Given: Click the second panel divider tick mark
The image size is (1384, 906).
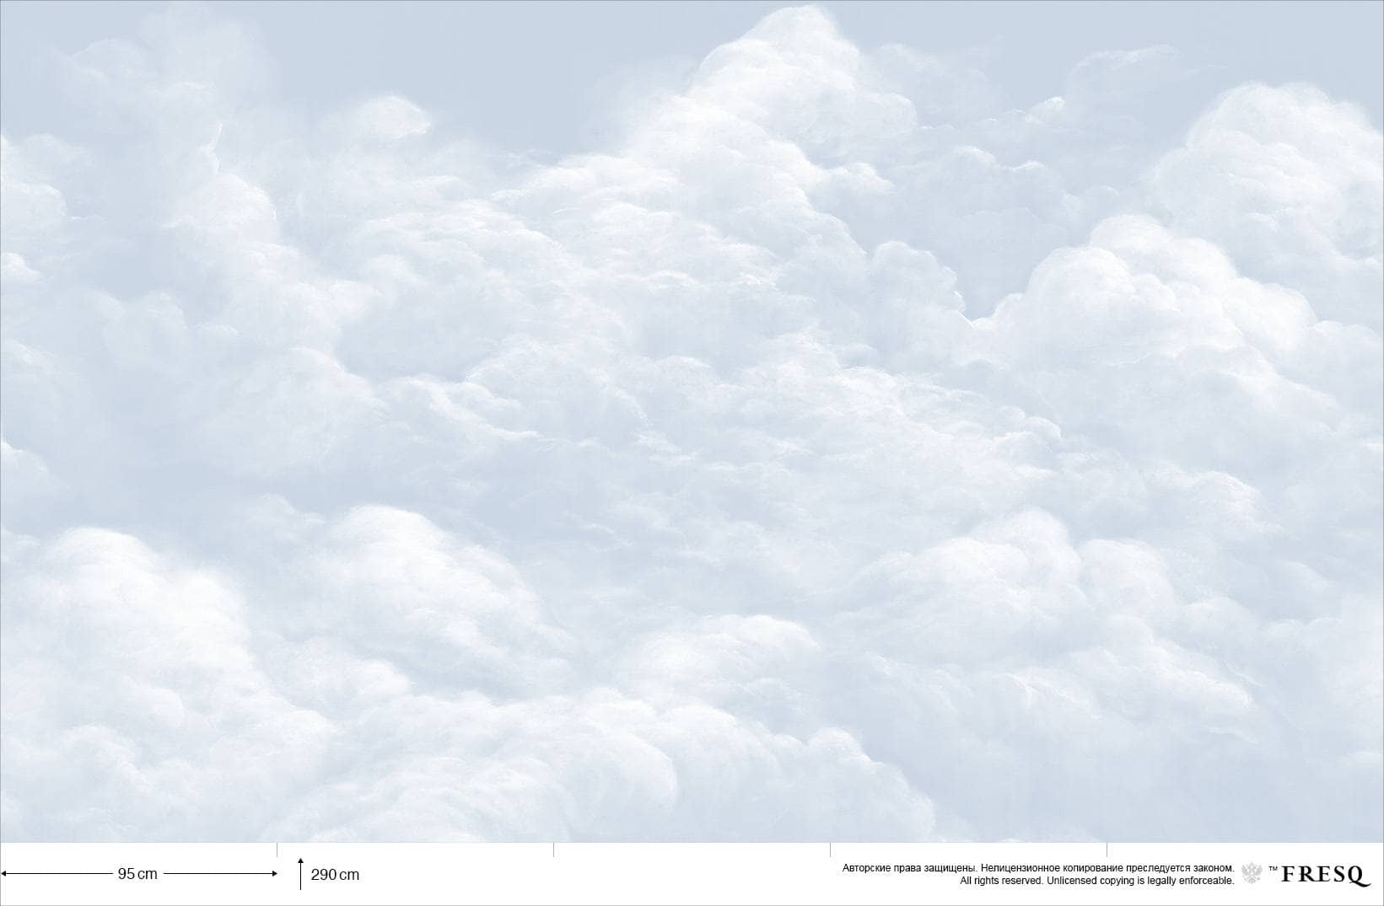Looking at the screenshot, I should tap(554, 850).
